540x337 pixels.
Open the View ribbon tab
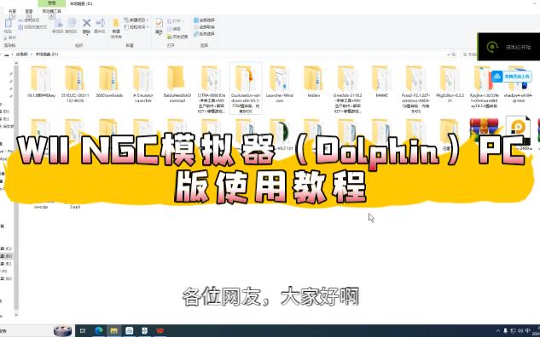29,11
